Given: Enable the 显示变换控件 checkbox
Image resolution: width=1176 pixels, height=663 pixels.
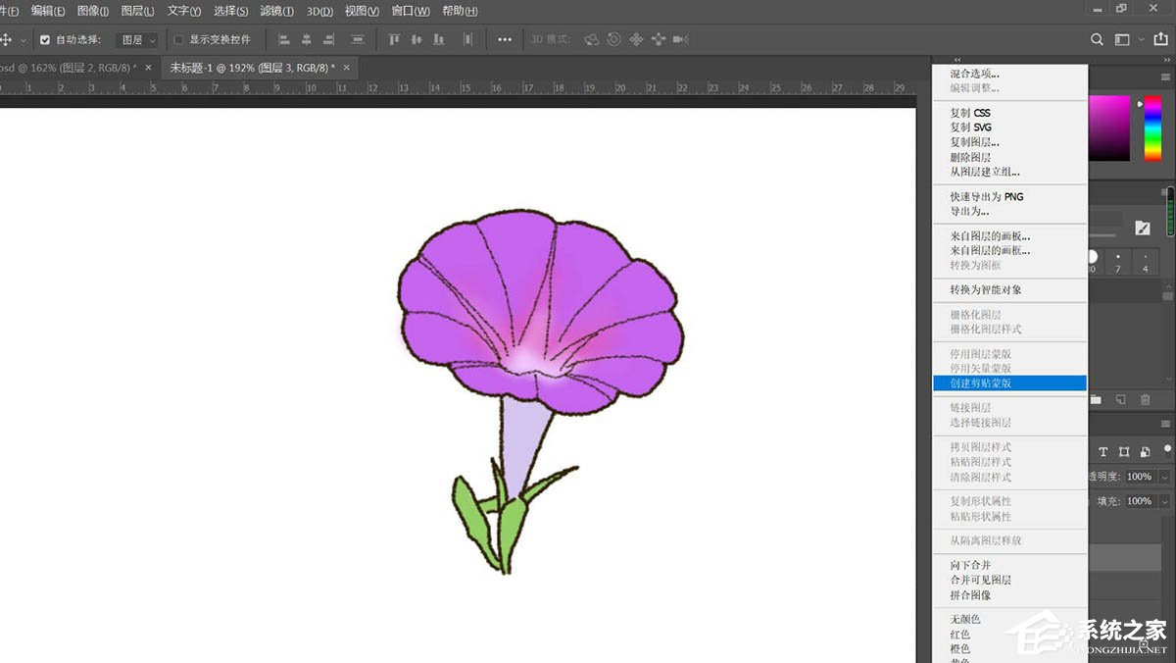Looking at the screenshot, I should tap(178, 40).
